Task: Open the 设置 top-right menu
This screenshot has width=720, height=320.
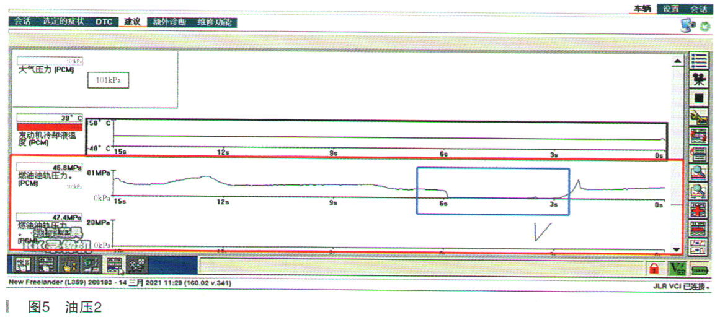Action: pyautogui.click(x=670, y=8)
